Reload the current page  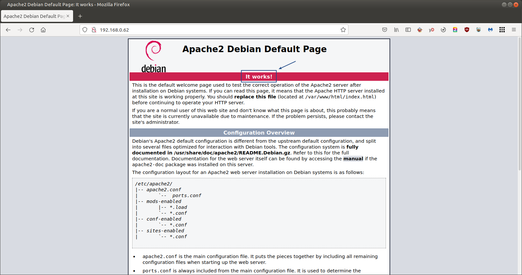32,30
